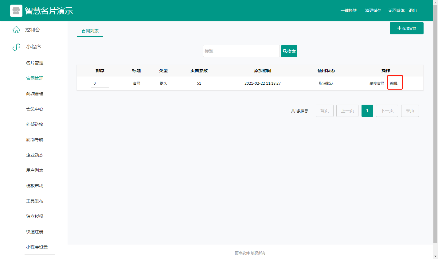Screen dimensions: 438x259
Task: Open 外部链接 sidebar item
Action: pyautogui.click(x=35, y=124)
